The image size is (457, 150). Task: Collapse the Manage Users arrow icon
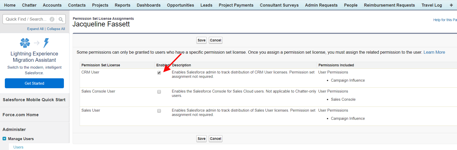coord(4,139)
